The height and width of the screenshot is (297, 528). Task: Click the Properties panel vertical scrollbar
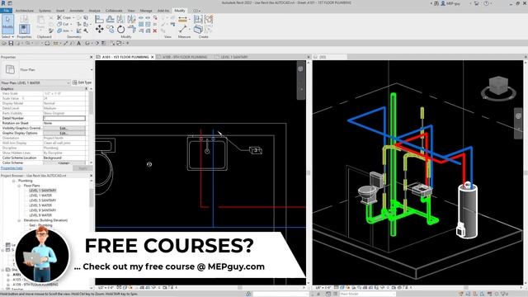pyautogui.click(x=91, y=102)
